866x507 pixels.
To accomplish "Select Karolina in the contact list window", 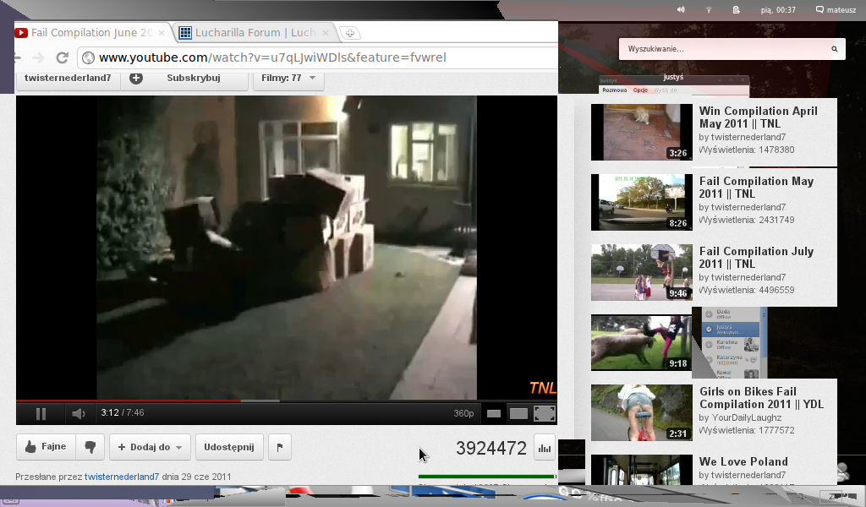I will point(731,344).
